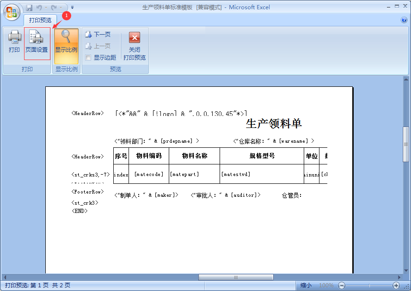Click horizontal scrollbar left arrow
The image size is (411, 291).
click(x=5, y=277)
